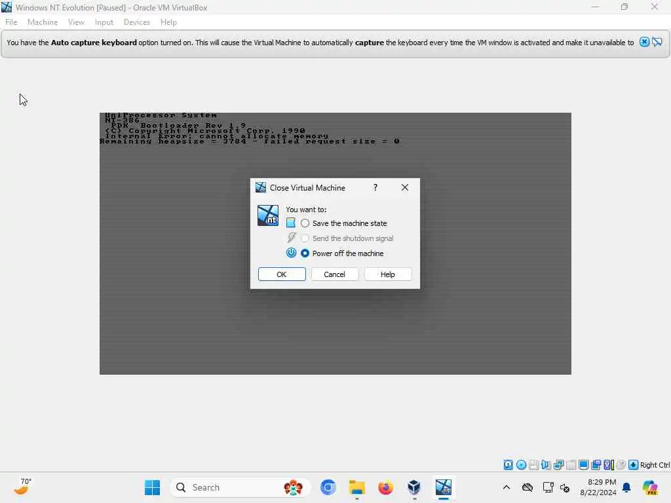This screenshot has height=503, width=671.
Task: Click the cloud sync tray icon
Action: click(527, 487)
